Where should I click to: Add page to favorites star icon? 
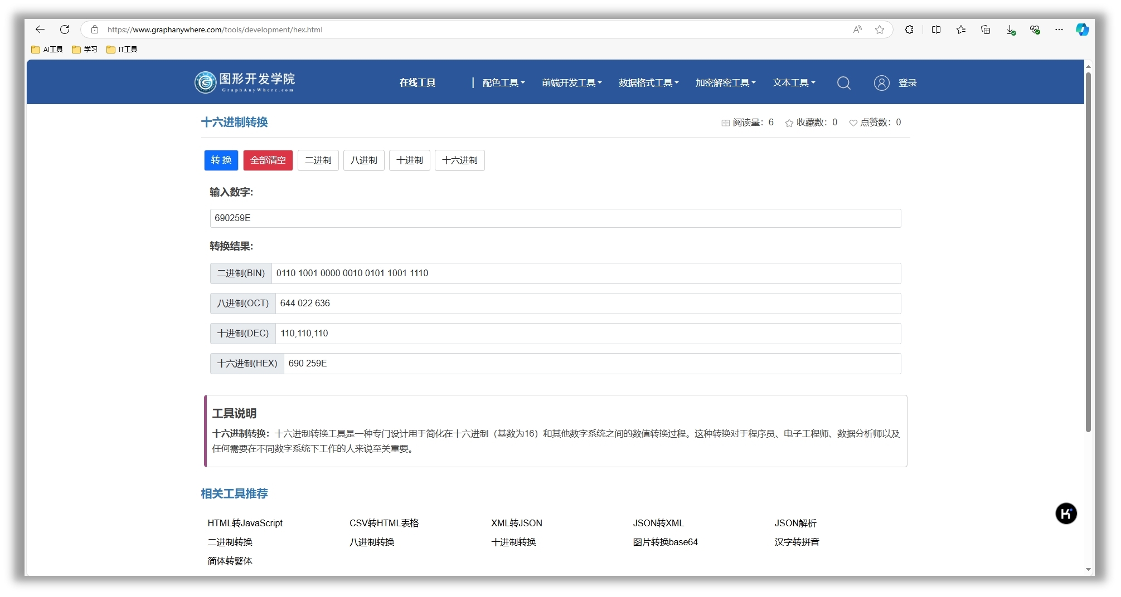880,30
